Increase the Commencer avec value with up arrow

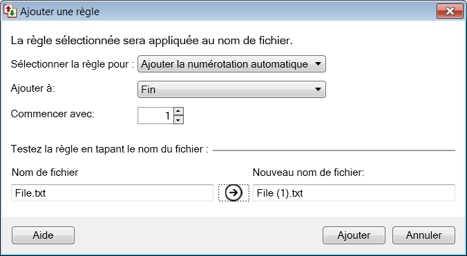click(x=178, y=112)
